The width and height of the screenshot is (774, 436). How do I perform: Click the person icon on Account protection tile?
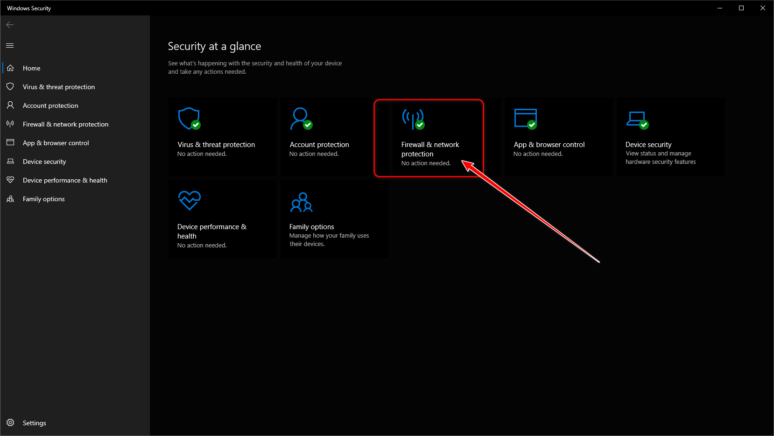[301, 118]
